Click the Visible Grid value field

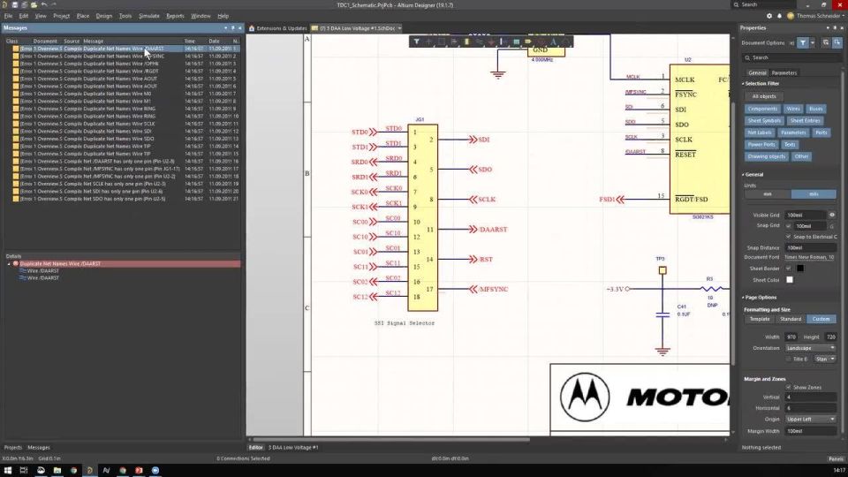tap(806, 215)
